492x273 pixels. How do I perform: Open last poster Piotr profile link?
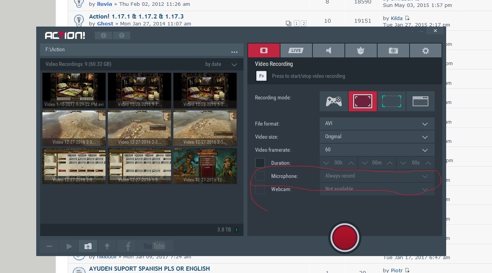(x=397, y=270)
